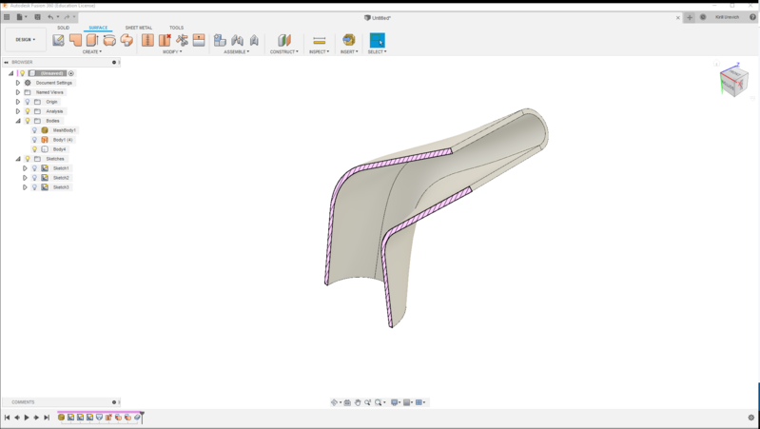
Task: Click the Redo arrow
Action: tap(67, 17)
